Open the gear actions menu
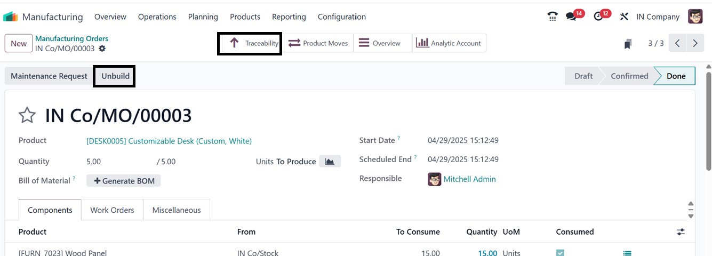 coord(102,49)
